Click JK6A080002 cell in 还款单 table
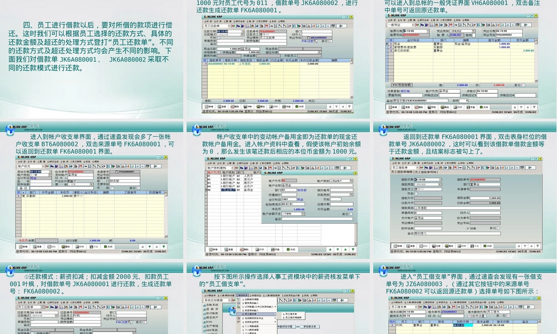 coord(216,63)
